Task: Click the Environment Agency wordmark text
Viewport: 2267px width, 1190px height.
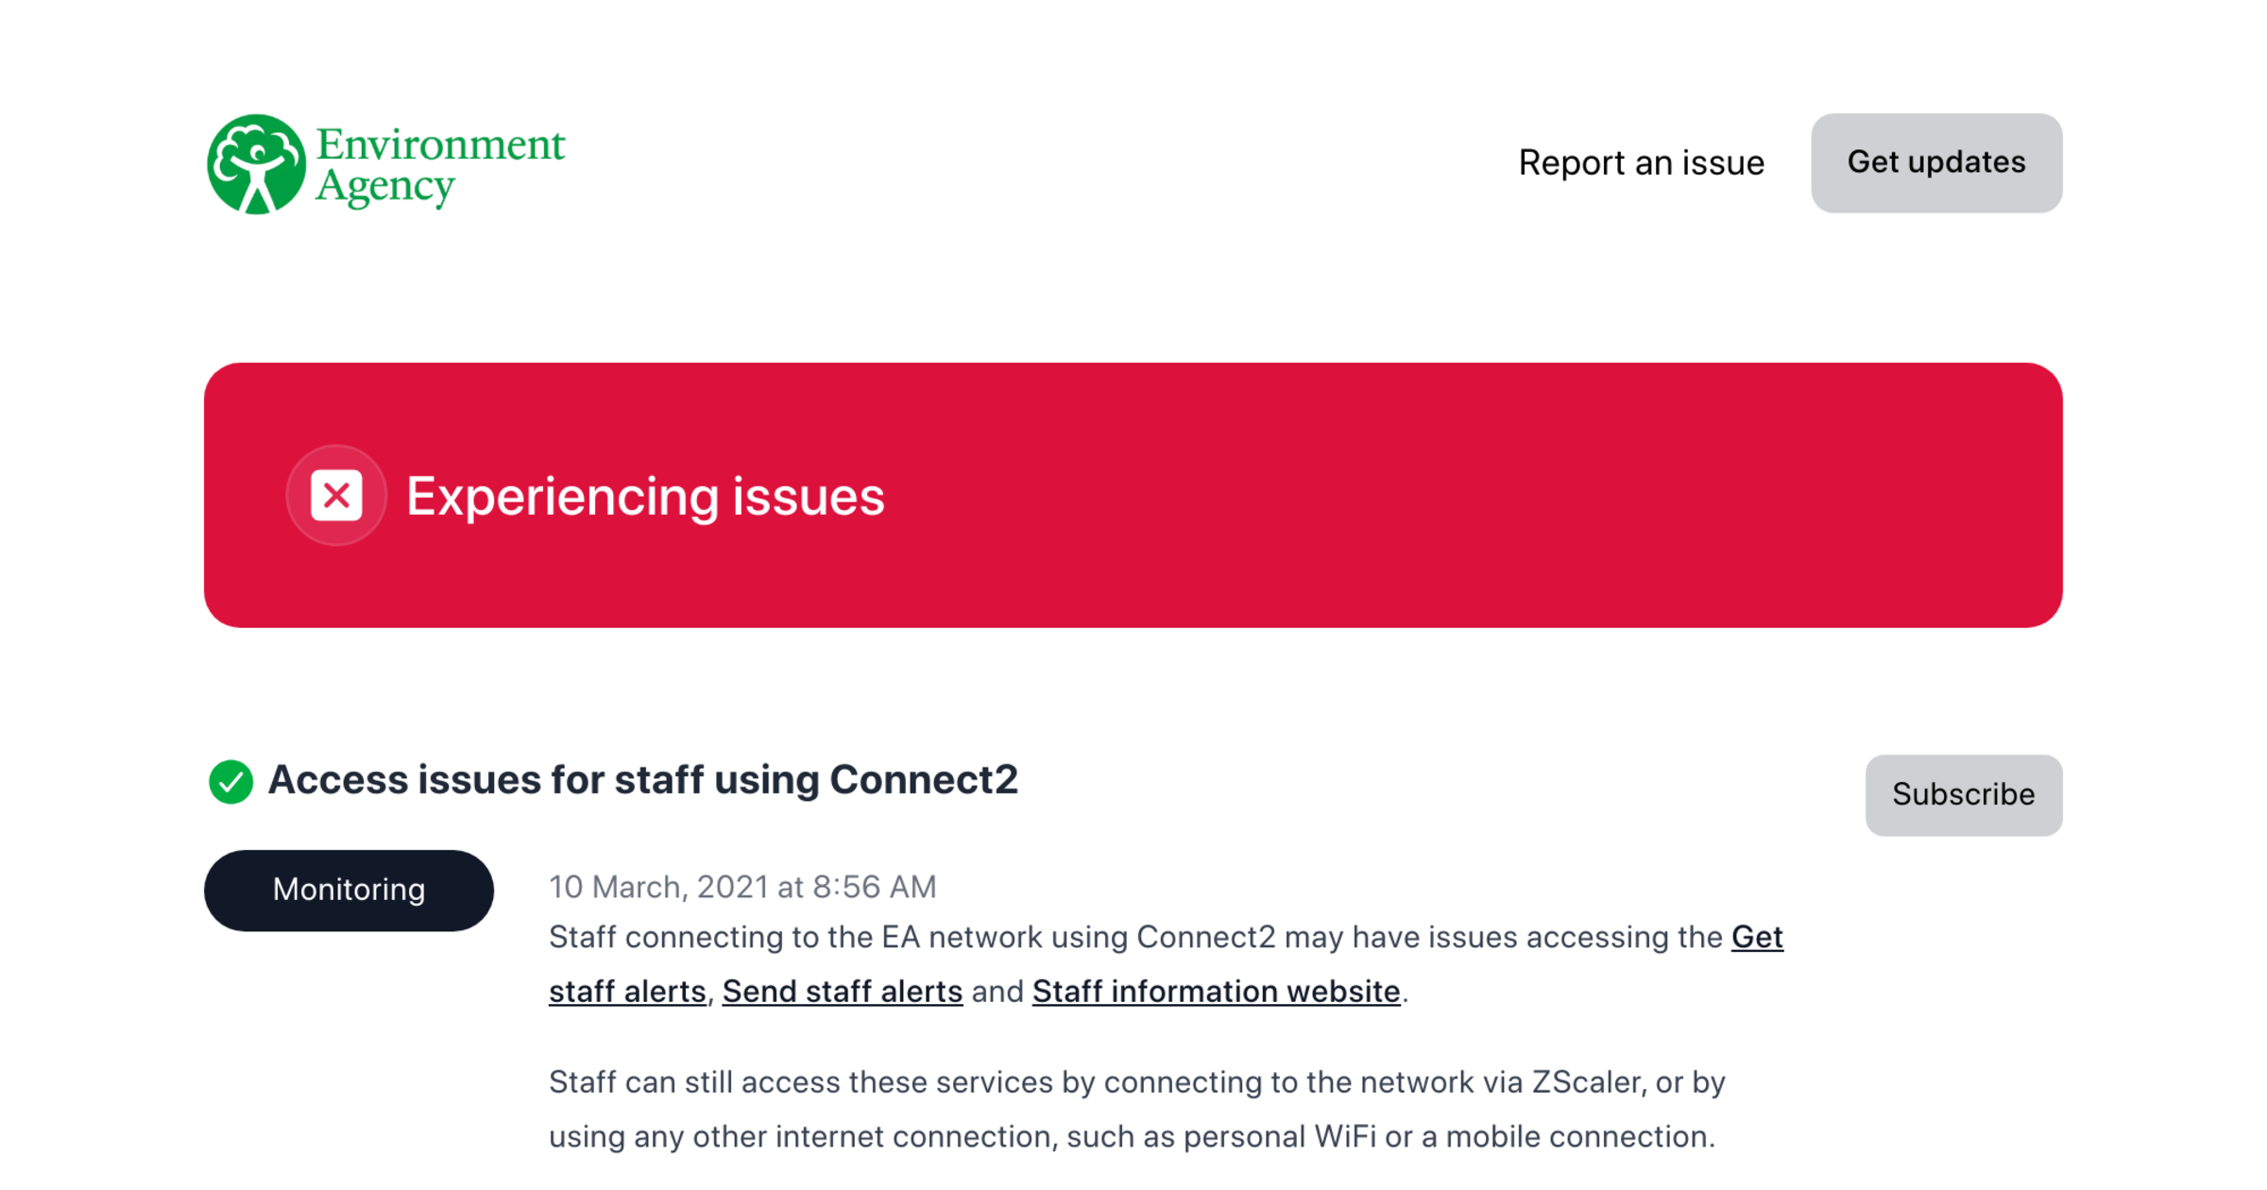Action: 440,163
